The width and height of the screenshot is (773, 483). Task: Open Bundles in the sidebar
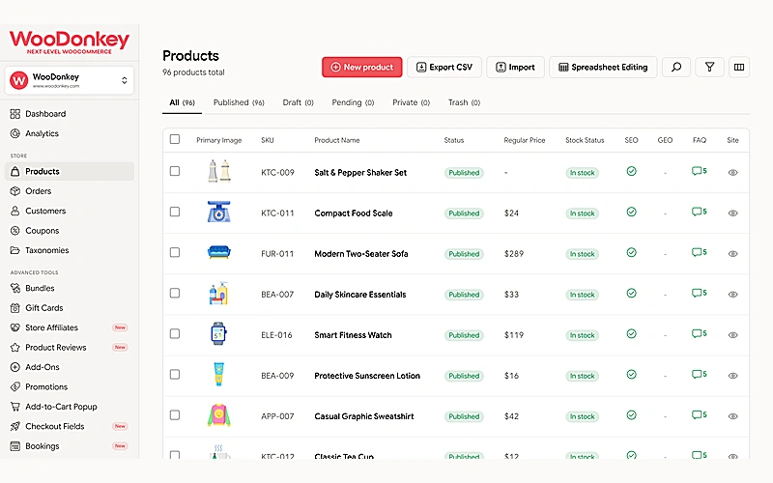coord(70,288)
